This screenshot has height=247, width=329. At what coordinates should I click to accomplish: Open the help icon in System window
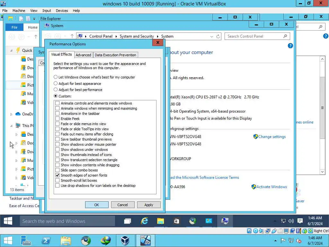click(x=290, y=46)
